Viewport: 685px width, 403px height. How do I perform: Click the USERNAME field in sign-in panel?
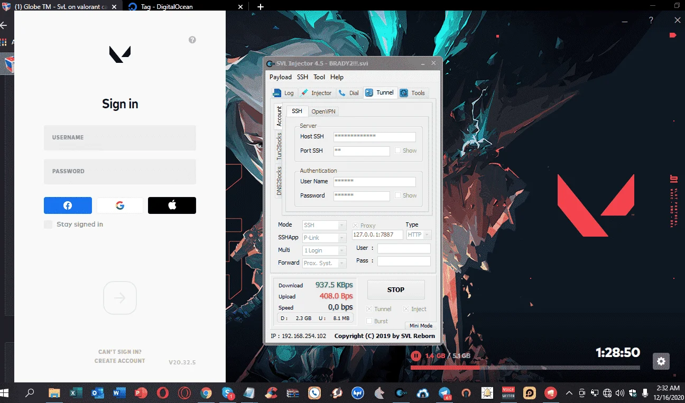click(x=120, y=138)
